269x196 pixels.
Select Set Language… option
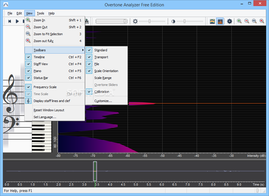55,117
